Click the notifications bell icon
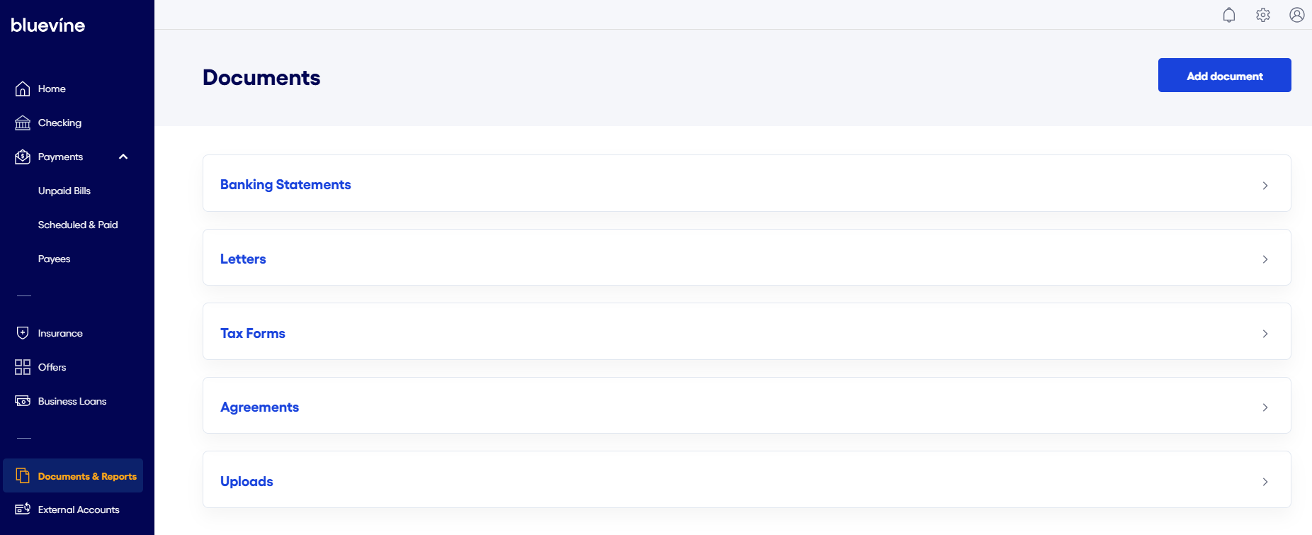The height and width of the screenshot is (535, 1312). (1229, 15)
